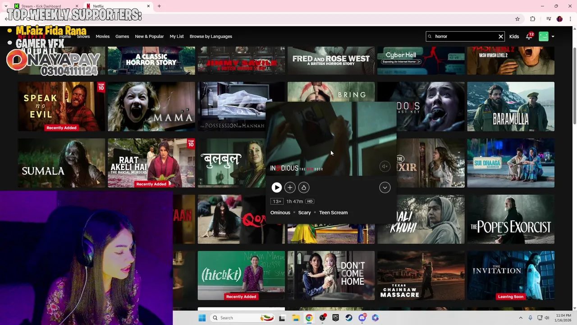Viewport: 577px width, 325px height.
Task: Open New & Popular section
Action: point(149,37)
